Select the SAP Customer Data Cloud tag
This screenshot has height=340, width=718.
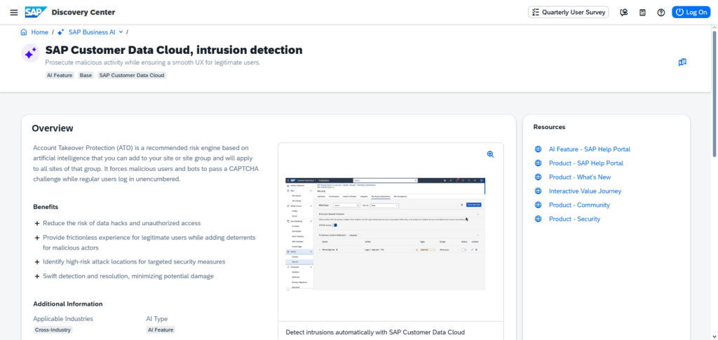[132, 75]
